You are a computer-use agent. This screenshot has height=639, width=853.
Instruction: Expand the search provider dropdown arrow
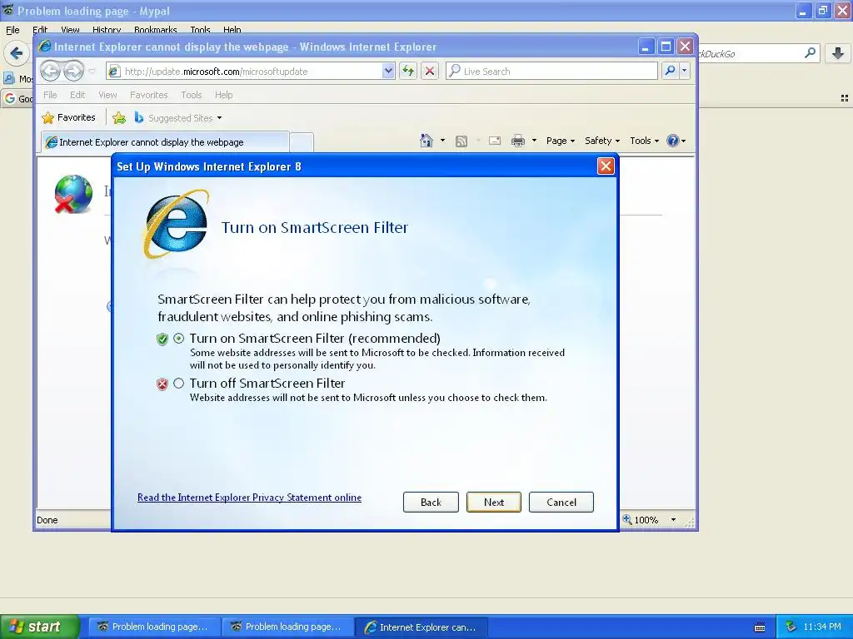pyautogui.click(x=685, y=71)
